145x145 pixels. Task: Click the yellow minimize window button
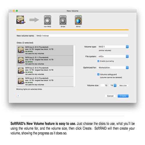(14, 11)
